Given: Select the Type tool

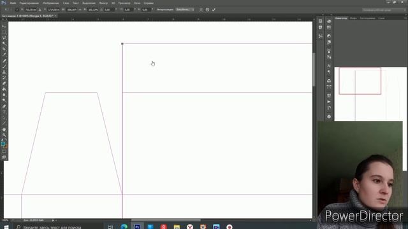Looking at the screenshot, I should [4, 112].
